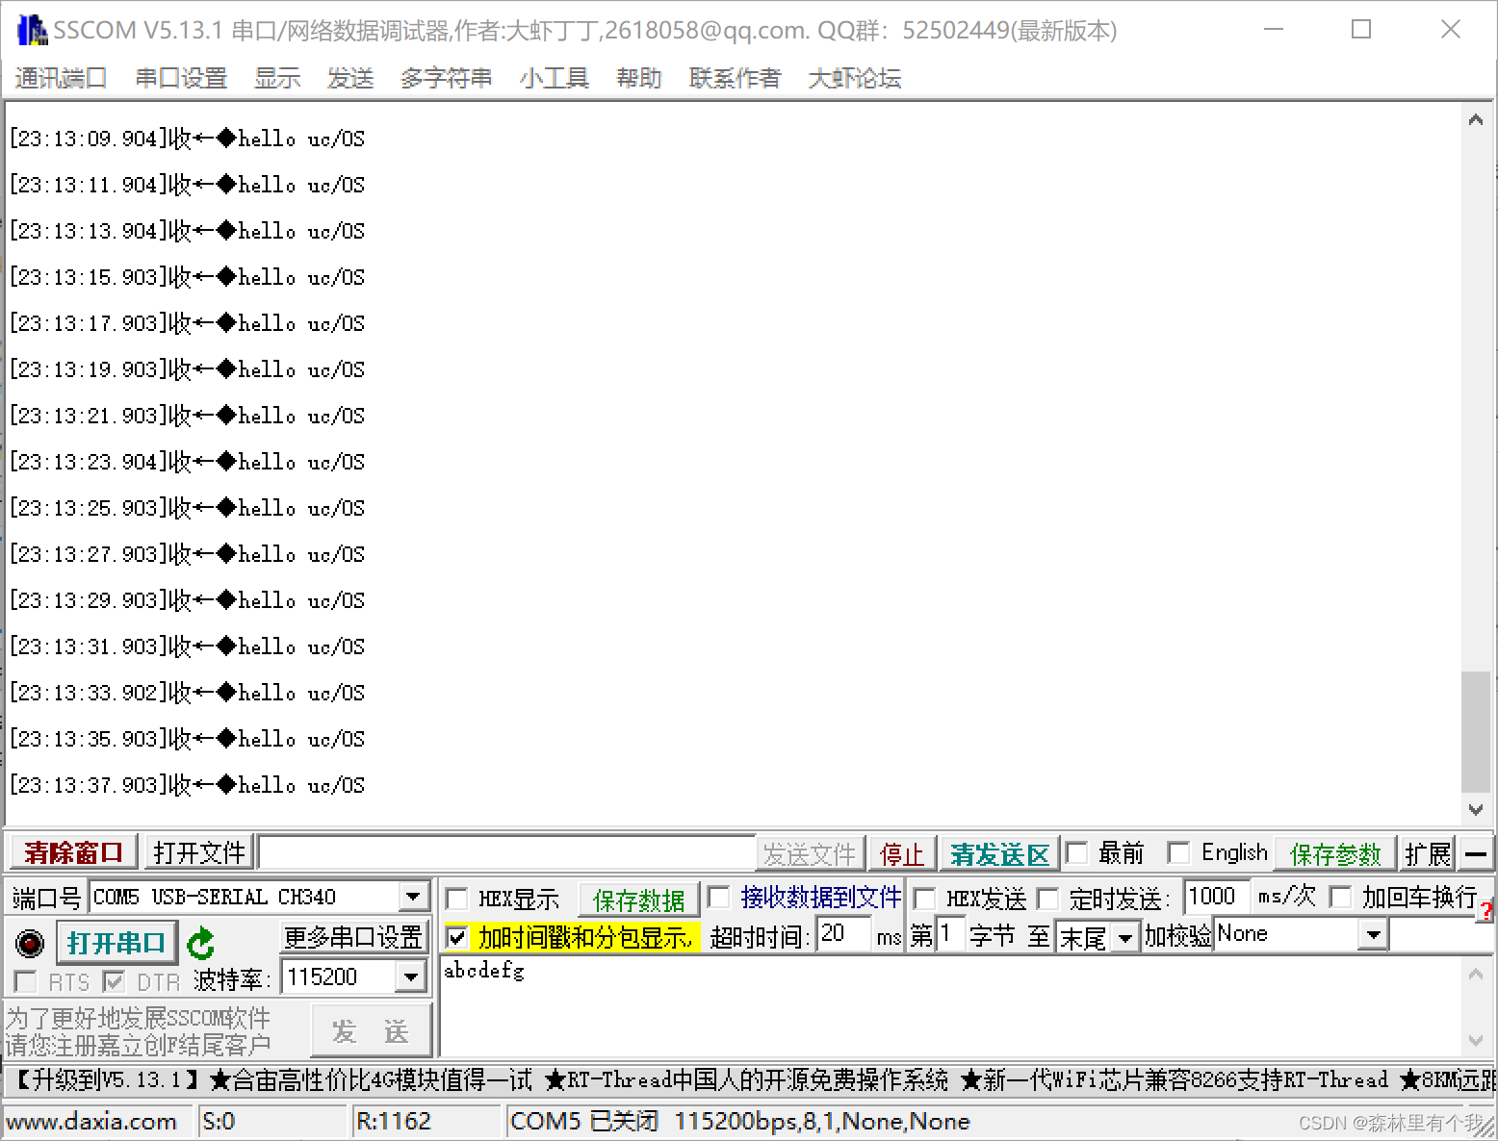Open 多字符串 multi-string panel
The width and height of the screenshot is (1498, 1141).
pos(446,78)
